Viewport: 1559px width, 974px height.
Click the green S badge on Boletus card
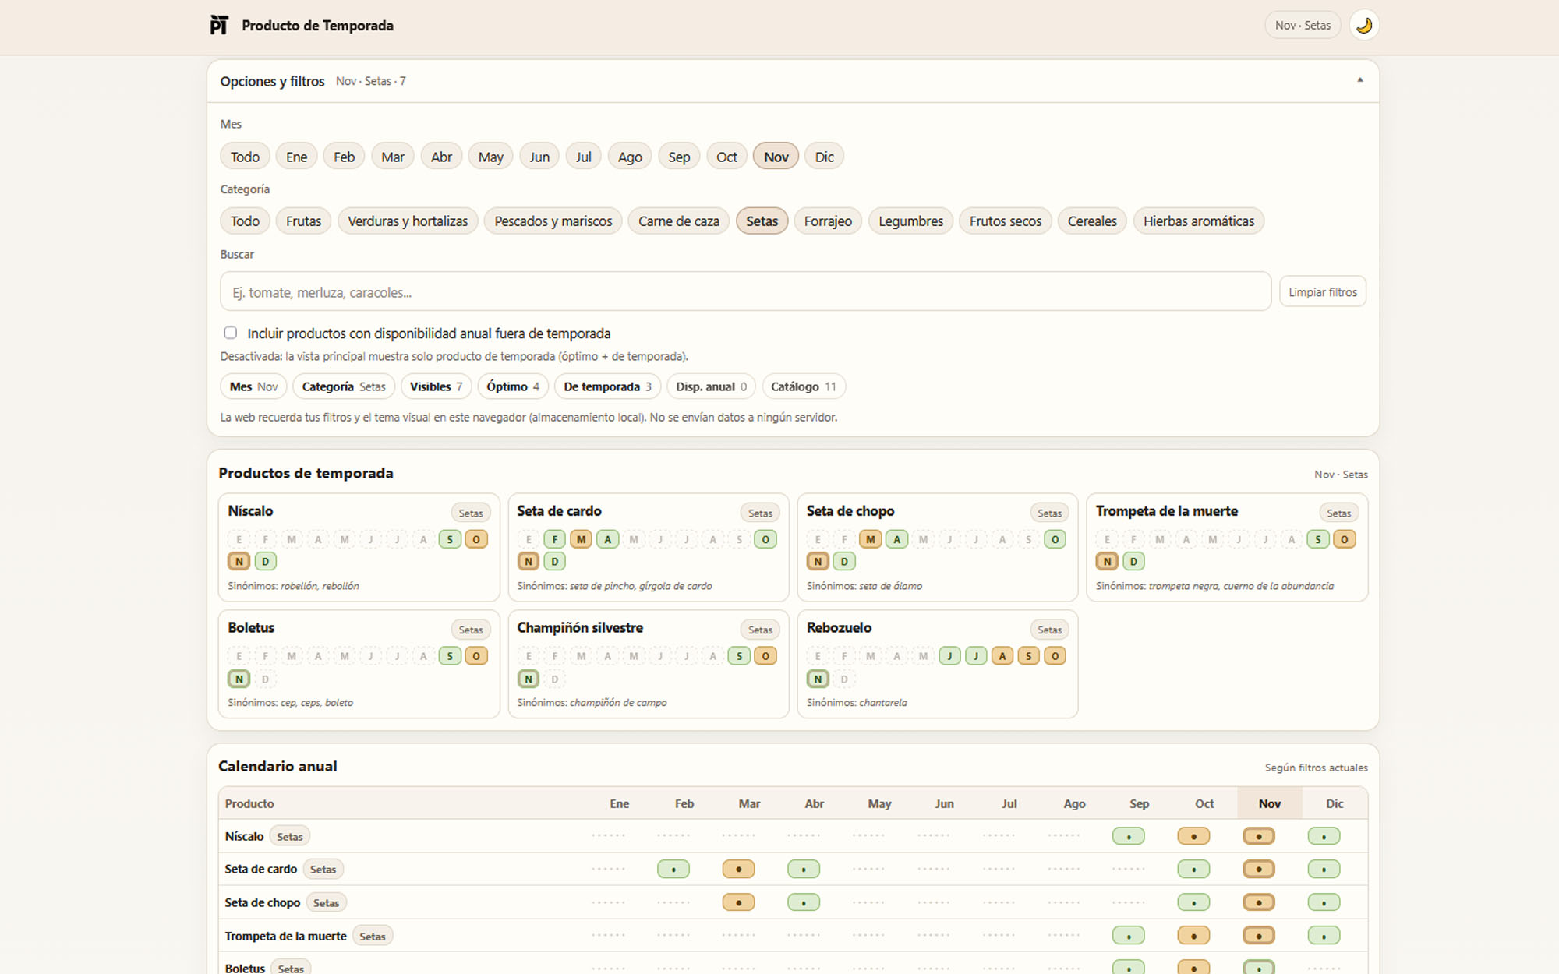[450, 656]
